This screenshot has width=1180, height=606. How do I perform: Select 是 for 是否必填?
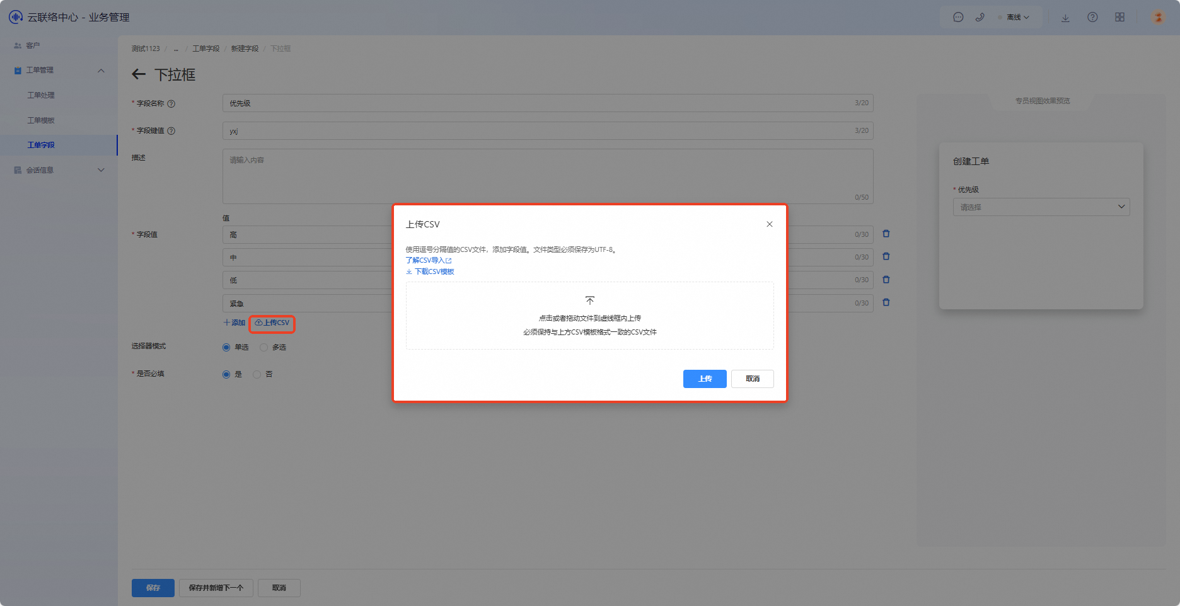pyautogui.click(x=226, y=374)
